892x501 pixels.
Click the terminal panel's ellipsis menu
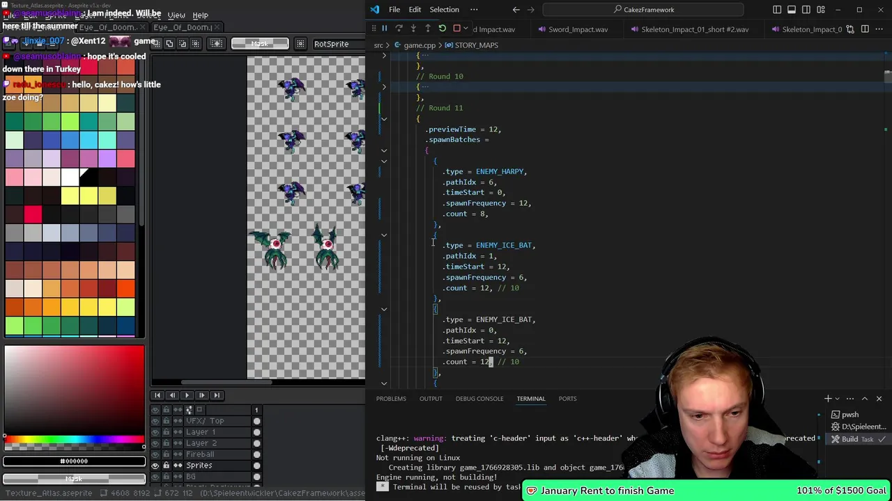[849, 399]
